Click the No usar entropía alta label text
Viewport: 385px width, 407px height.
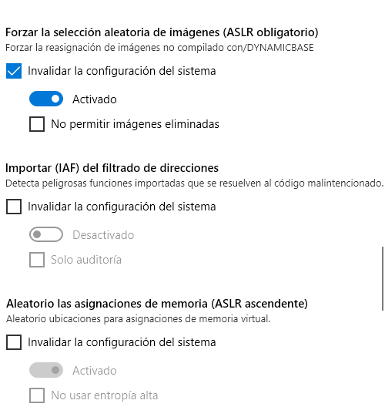click(105, 395)
